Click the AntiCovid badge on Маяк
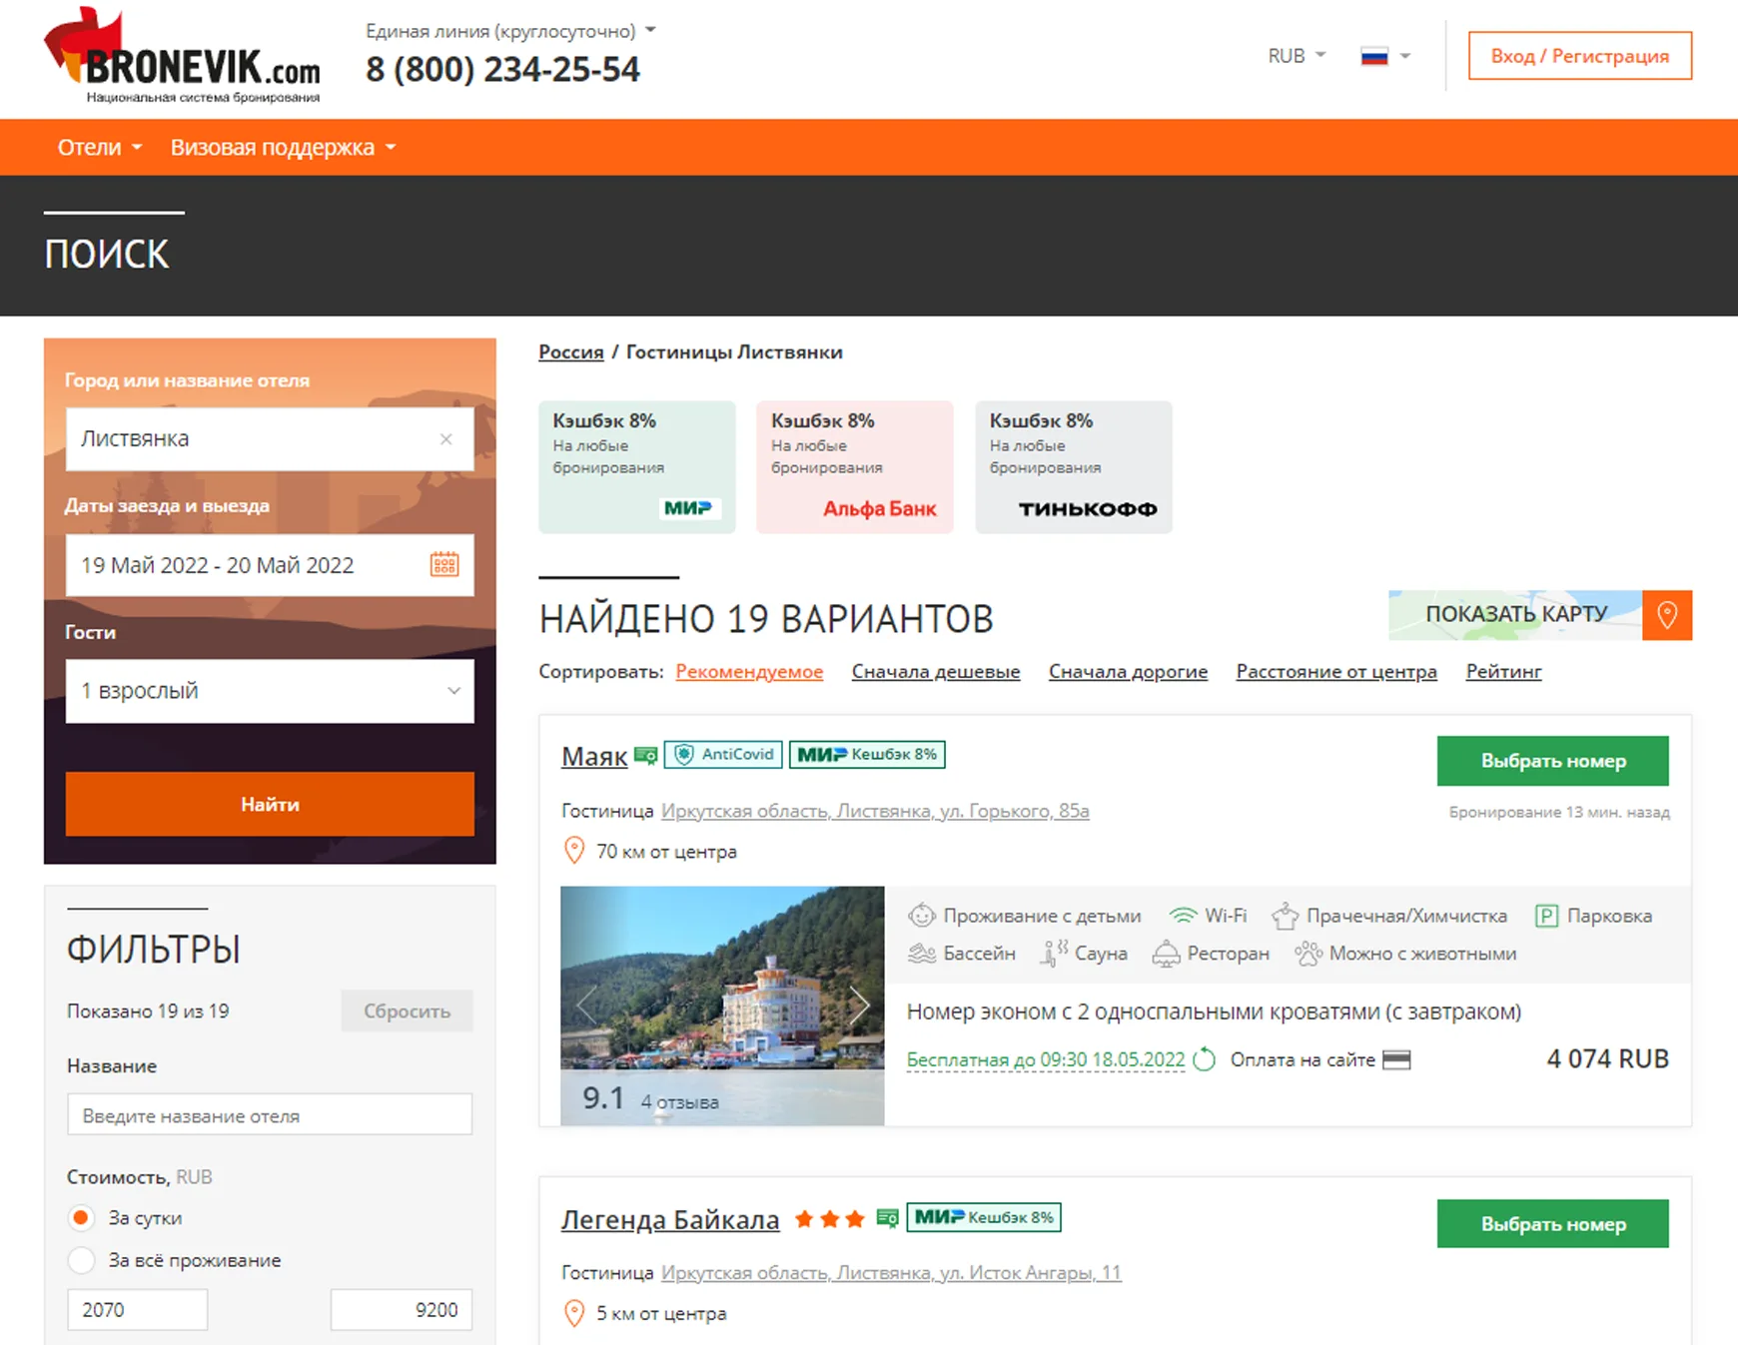 pos(723,754)
